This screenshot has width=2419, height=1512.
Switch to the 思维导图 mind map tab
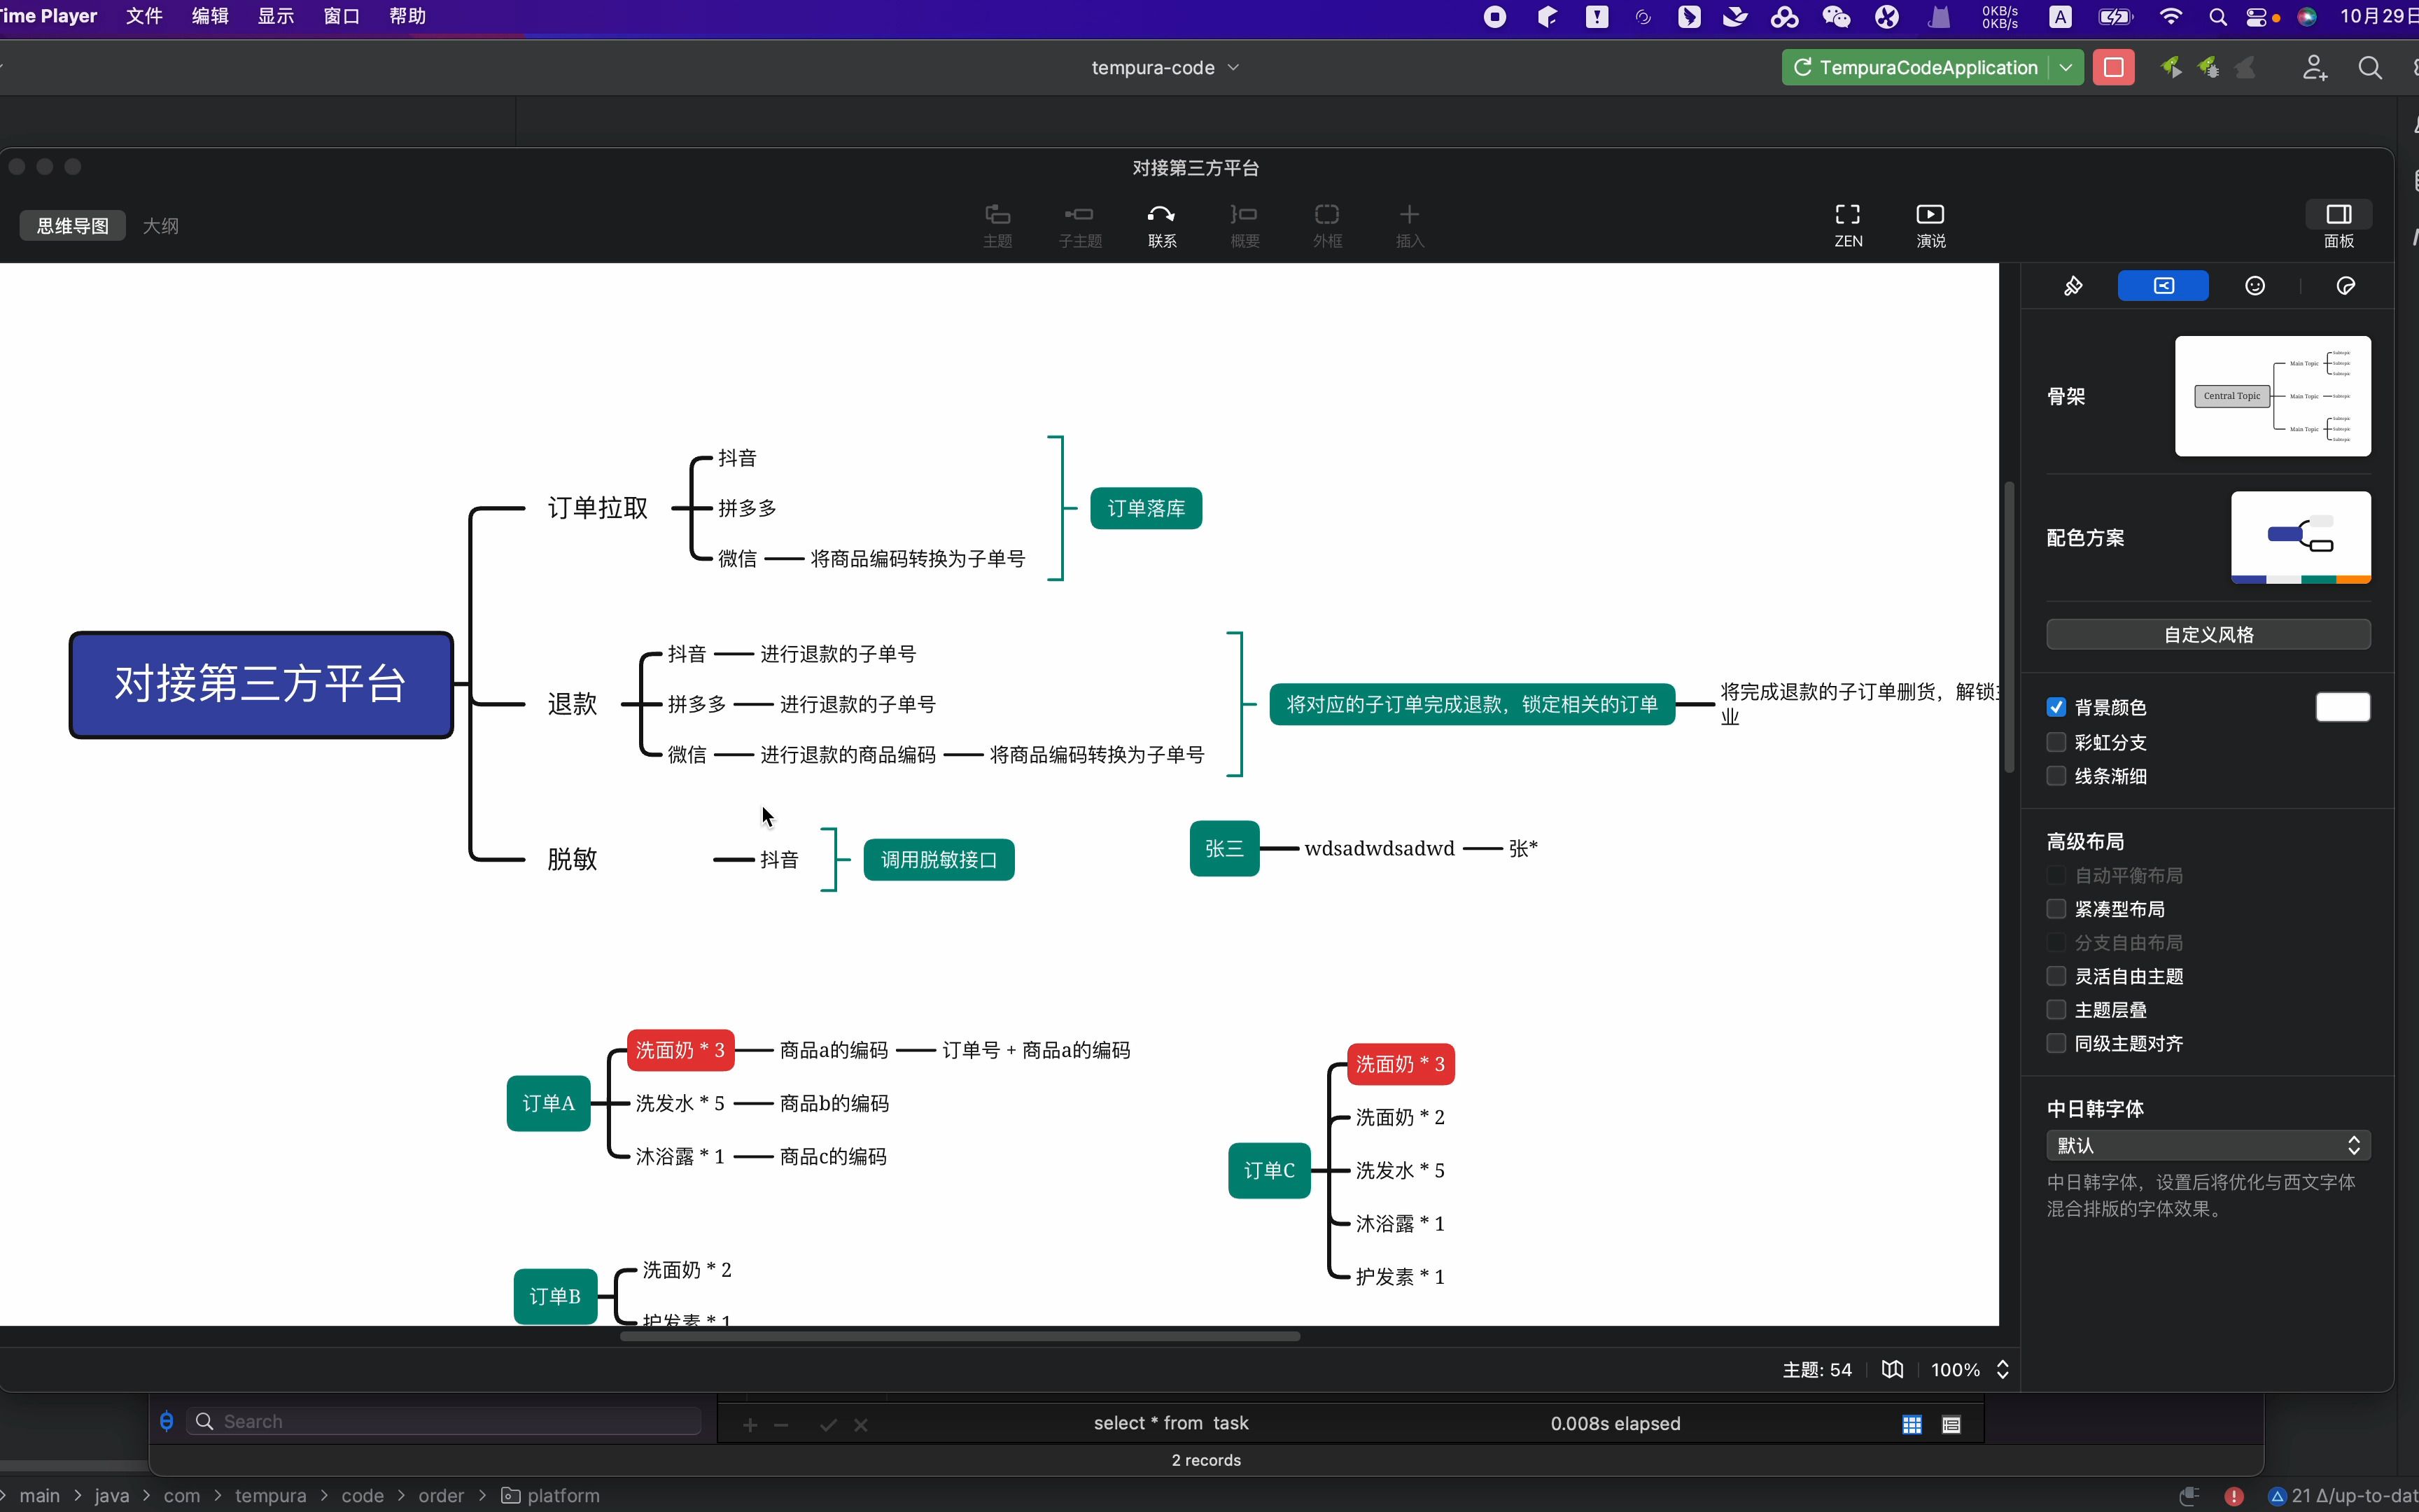[73, 226]
